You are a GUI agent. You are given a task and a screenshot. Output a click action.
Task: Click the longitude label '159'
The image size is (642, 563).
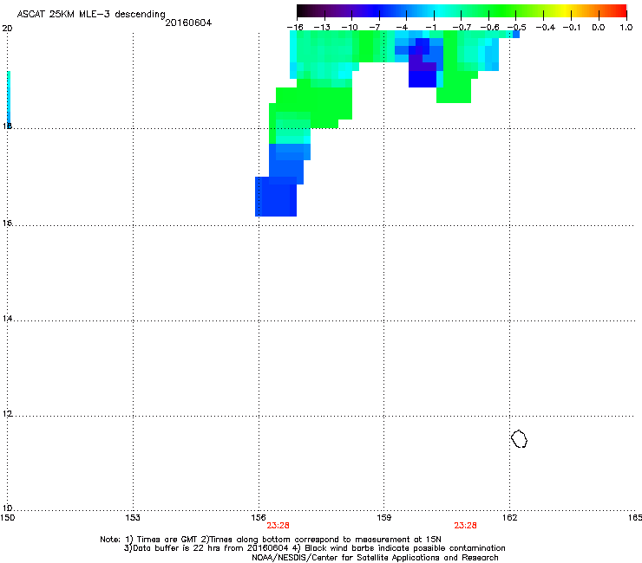coord(383,518)
